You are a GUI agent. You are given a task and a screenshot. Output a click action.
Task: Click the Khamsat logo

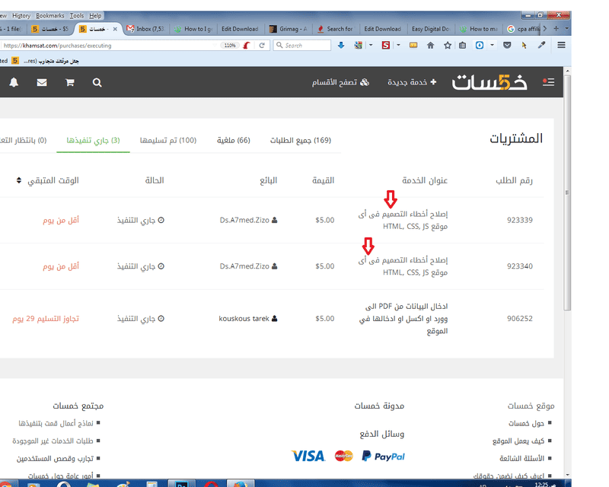pos(489,82)
